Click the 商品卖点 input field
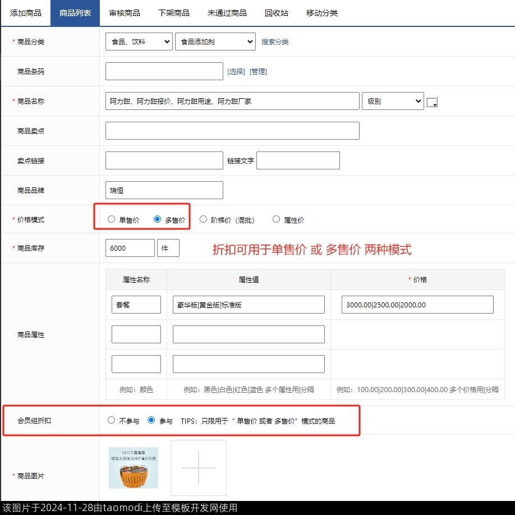The width and height of the screenshot is (515, 515). click(x=232, y=131)
